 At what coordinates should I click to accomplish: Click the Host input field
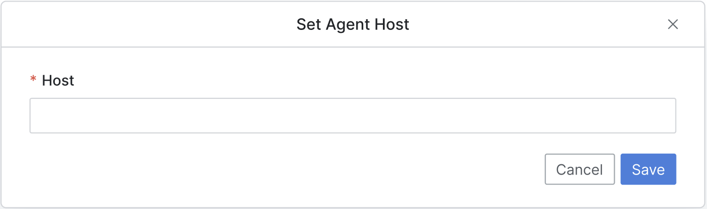352,116
